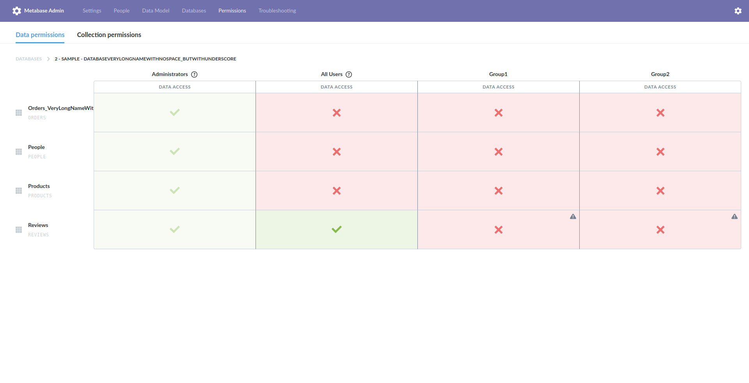Open the help tooltip next to All Users
Viewport: 749px width, 383px height.
(349, 74)
